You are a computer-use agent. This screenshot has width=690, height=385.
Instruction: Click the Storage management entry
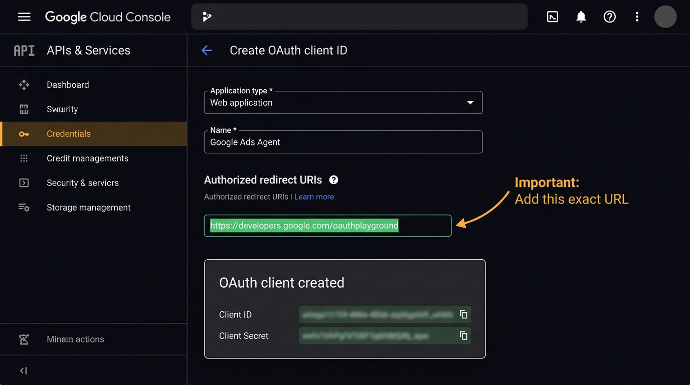click(x=88, y=207)
